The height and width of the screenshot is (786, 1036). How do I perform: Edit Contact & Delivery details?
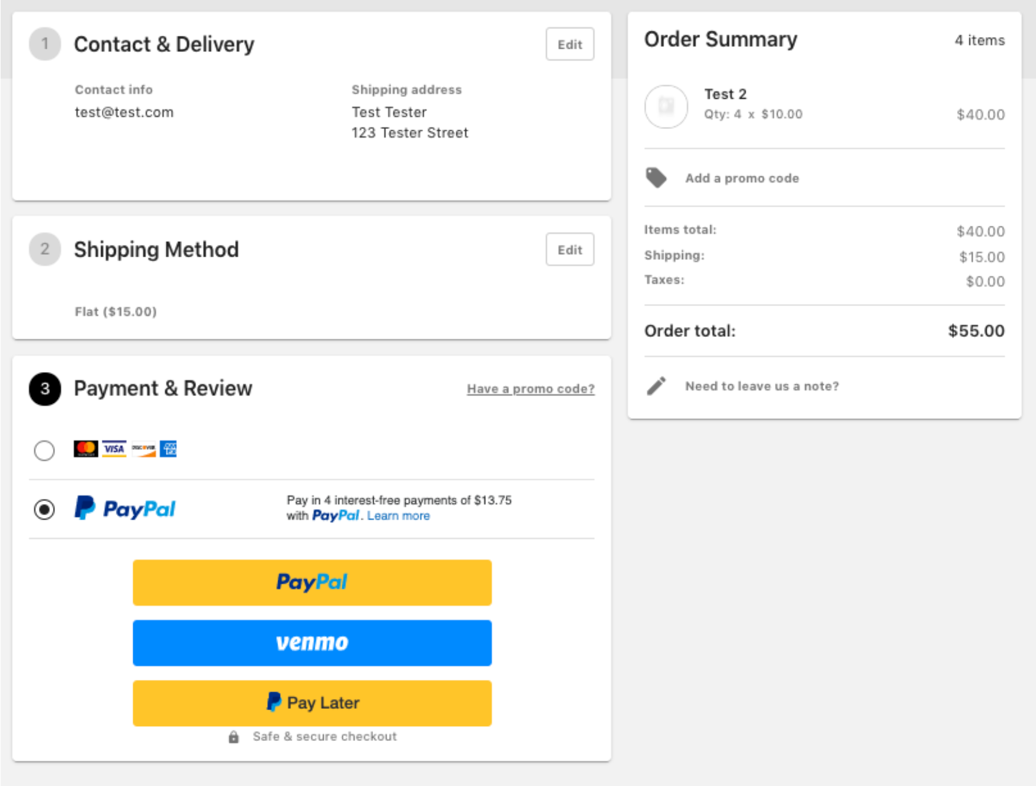[569, 44]
